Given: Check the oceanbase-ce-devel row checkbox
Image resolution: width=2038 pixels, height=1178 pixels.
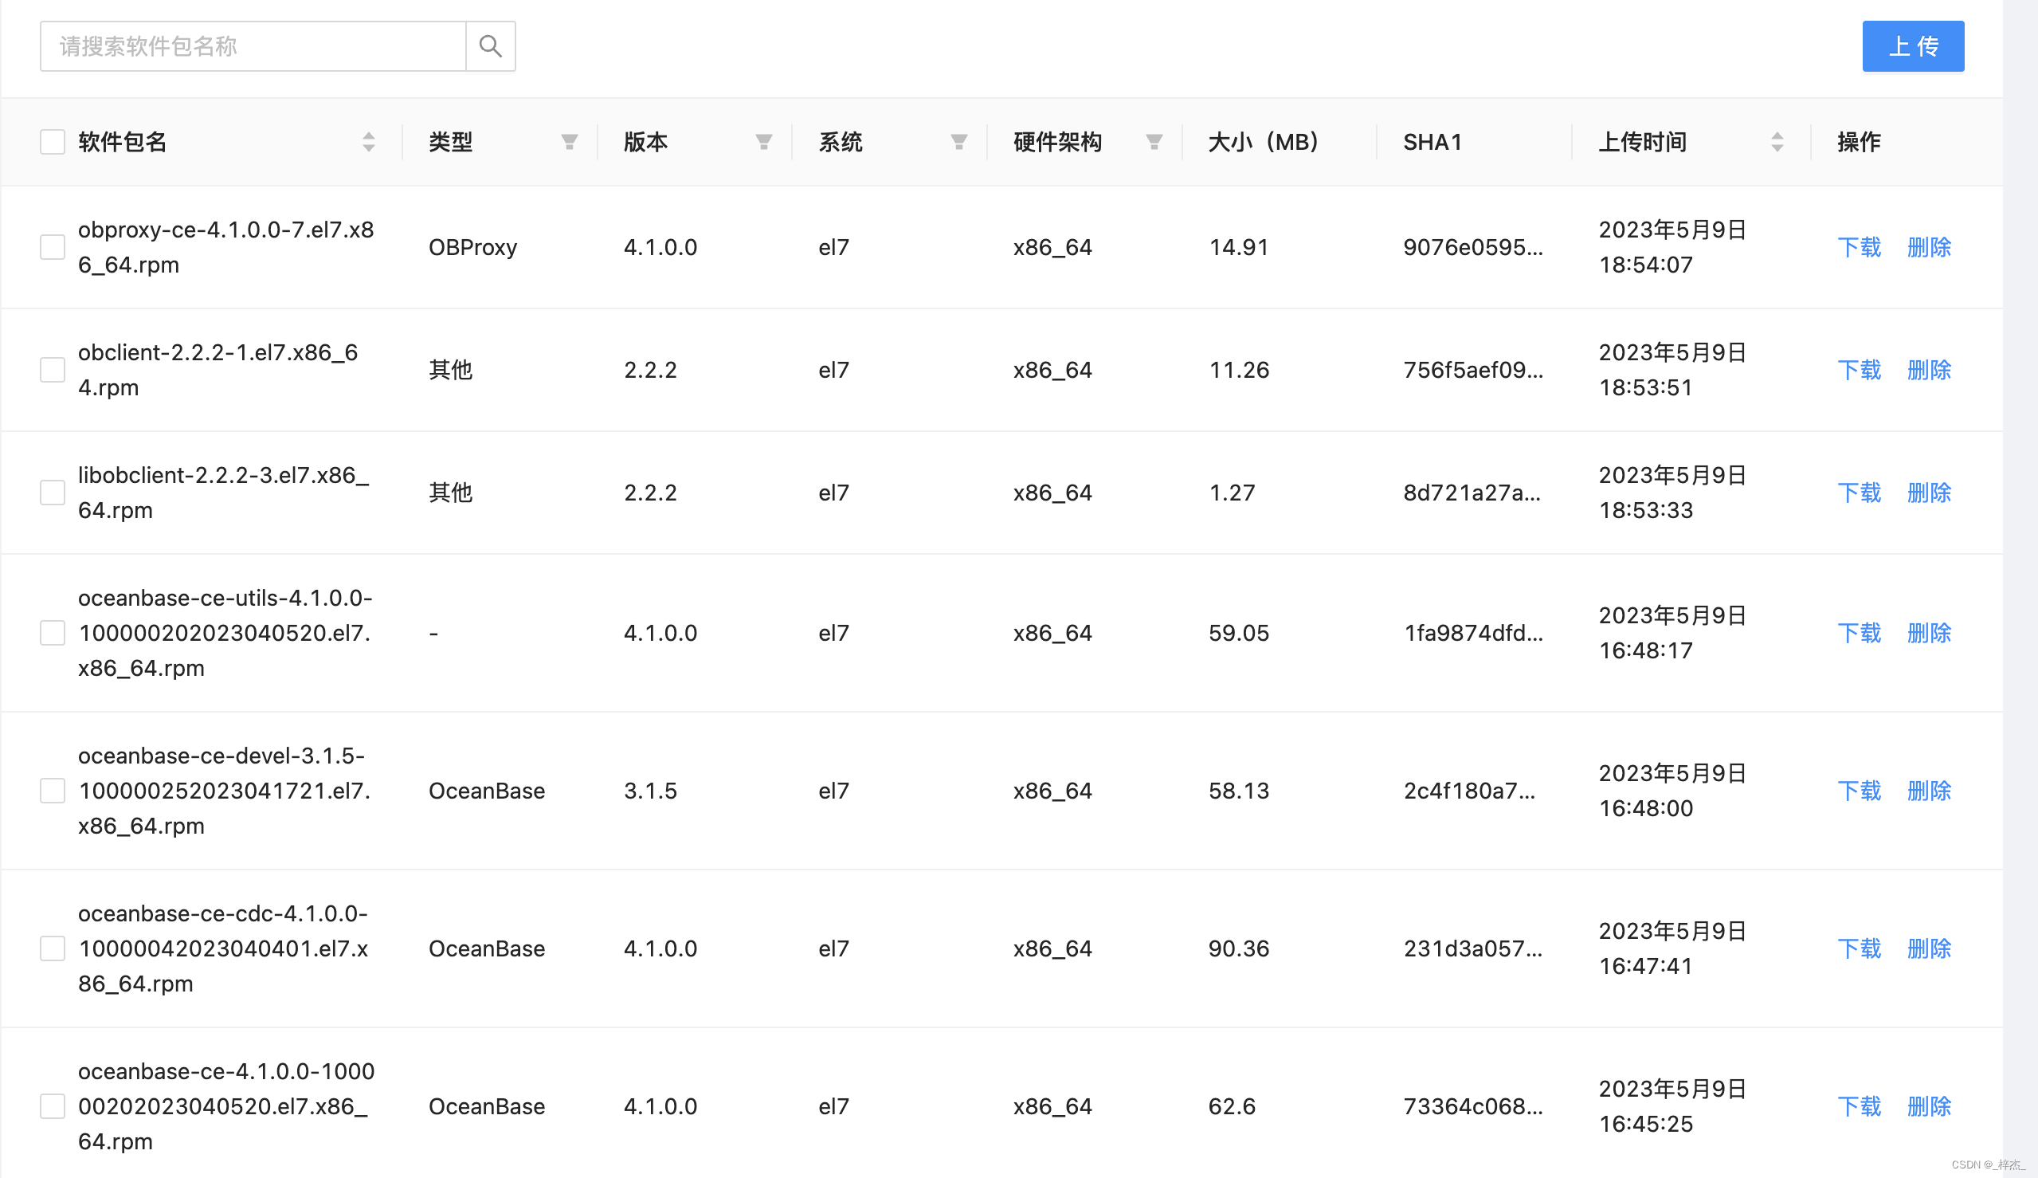Looking at the screenshot, I should coord(53,791).
